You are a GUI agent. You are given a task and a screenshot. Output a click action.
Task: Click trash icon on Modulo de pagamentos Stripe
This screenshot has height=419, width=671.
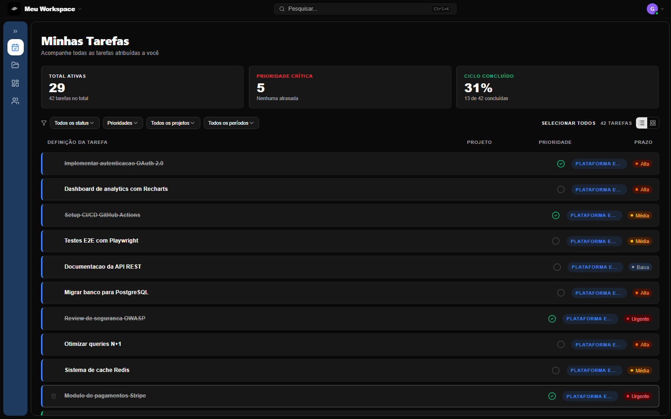pyautogui.click(x=54, y=396)
